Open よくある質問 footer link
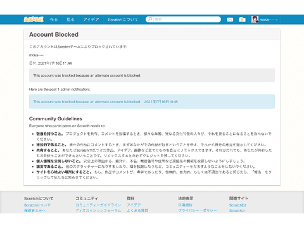The height and width of the screenshot is (228, 304). pos(137,210)
